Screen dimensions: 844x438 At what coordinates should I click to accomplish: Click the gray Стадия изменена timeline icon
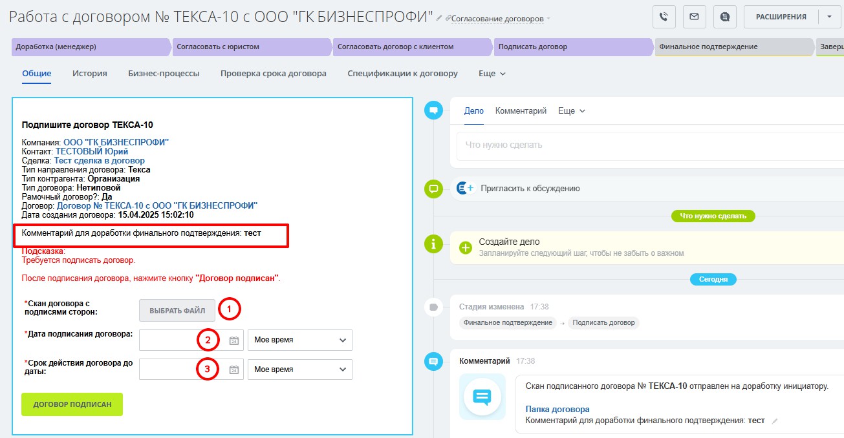pos(433,307)
